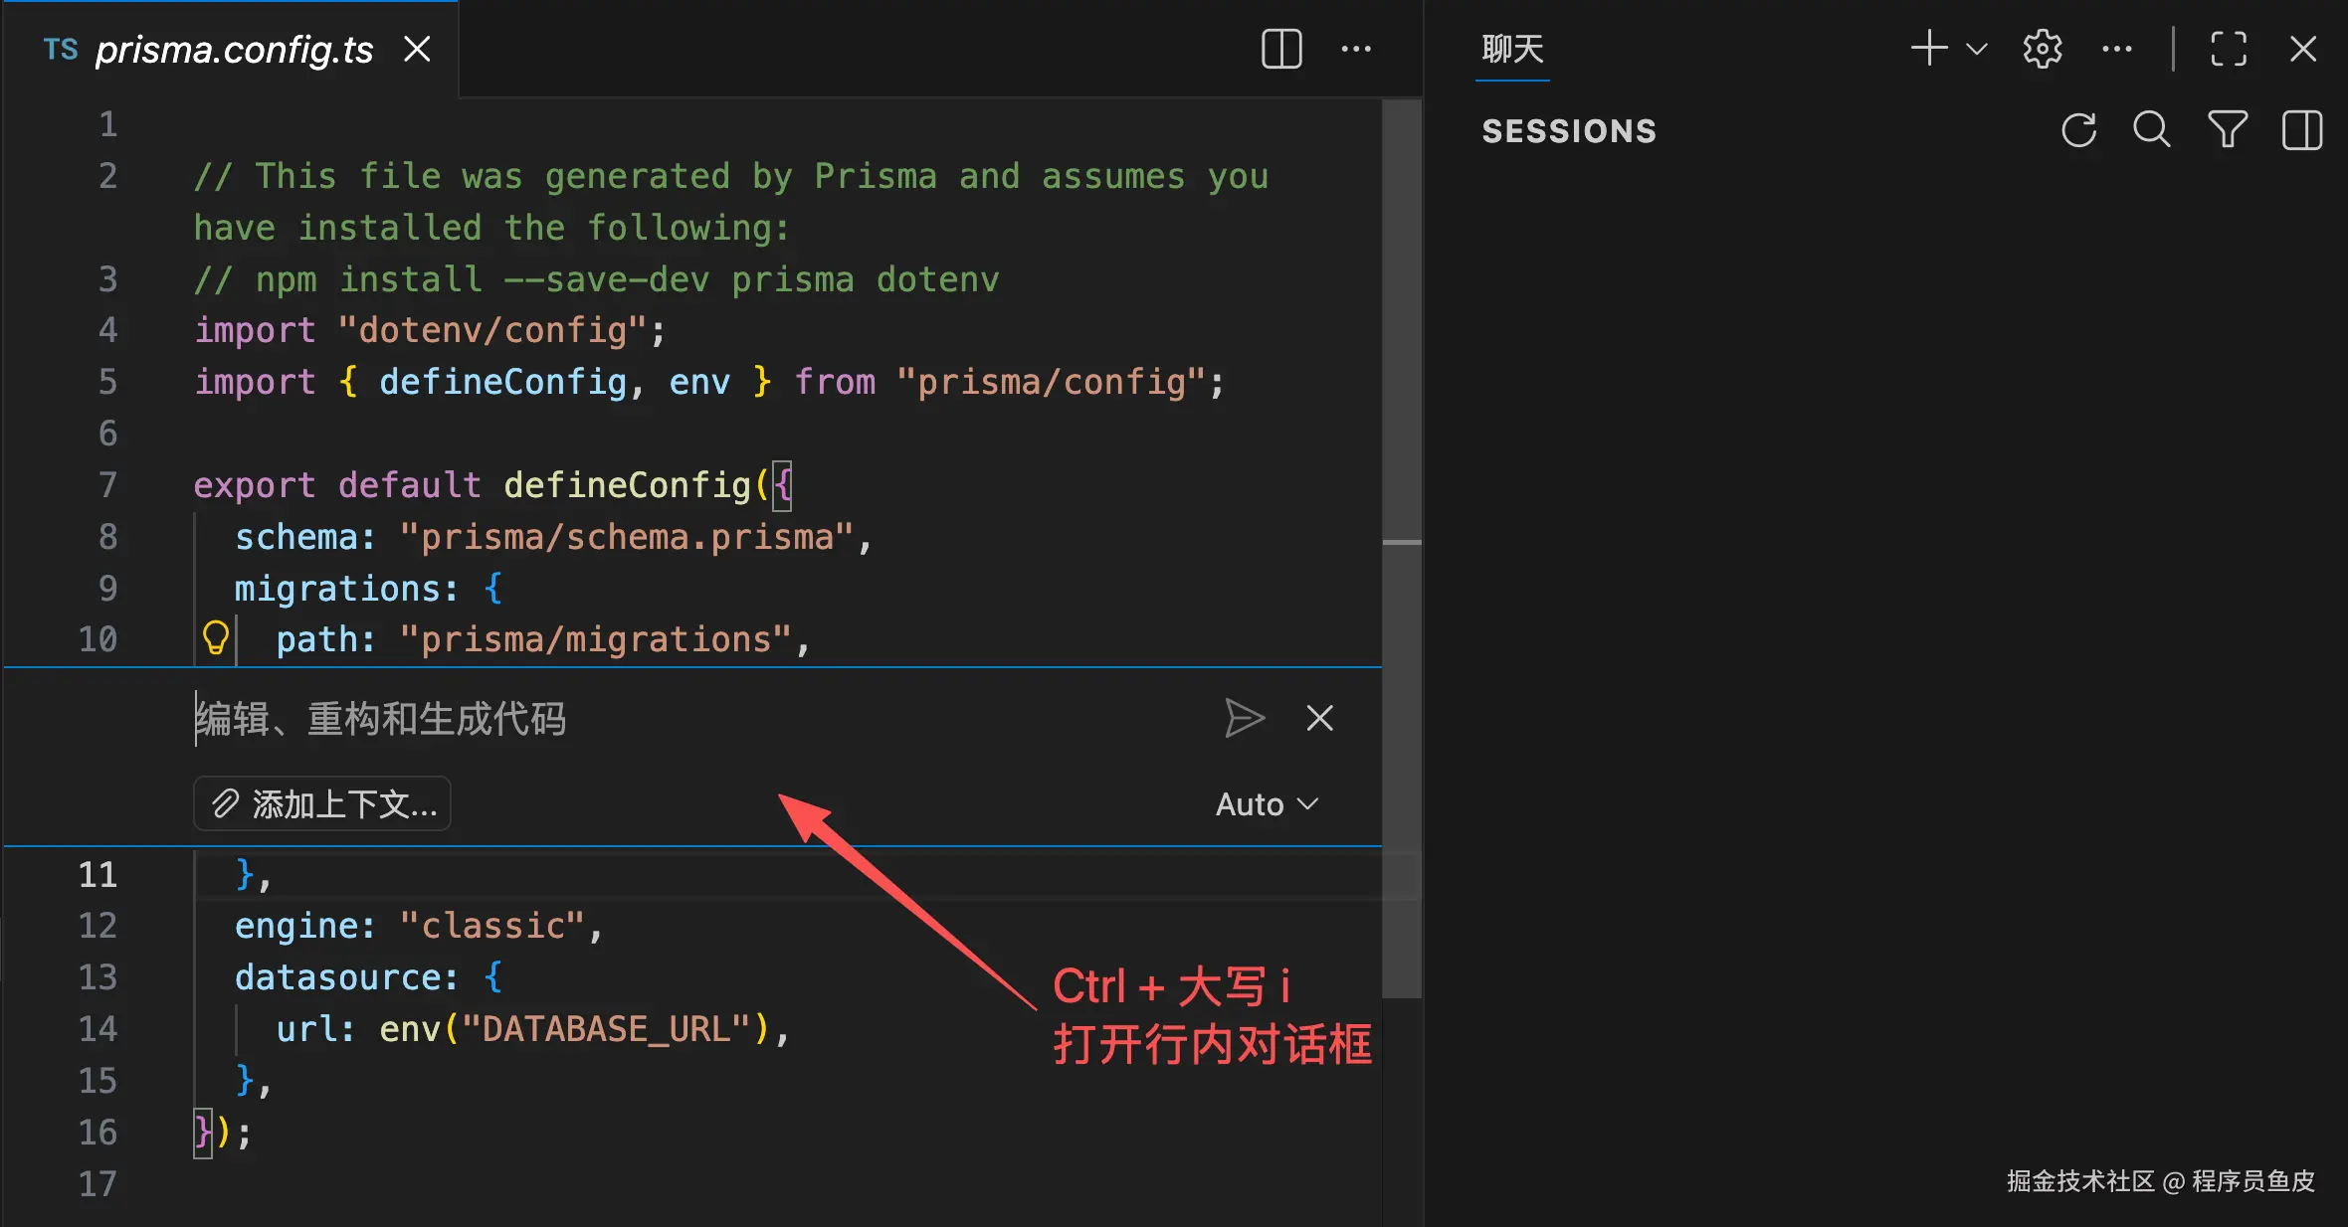
Task: Switch to the 聊天 chat tab
Action: point(1512,49)
